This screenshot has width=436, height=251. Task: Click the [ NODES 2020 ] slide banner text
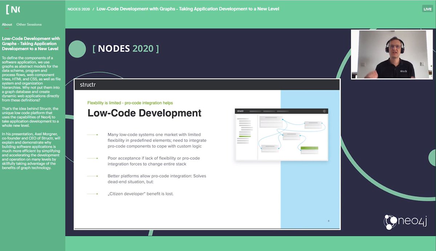pos(126,49)
